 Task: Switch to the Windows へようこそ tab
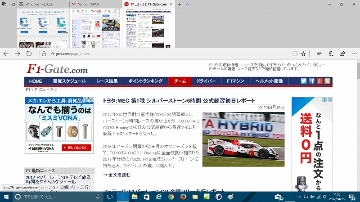[x=43, y=4]
